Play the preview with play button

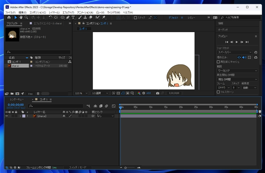(237, 42)
